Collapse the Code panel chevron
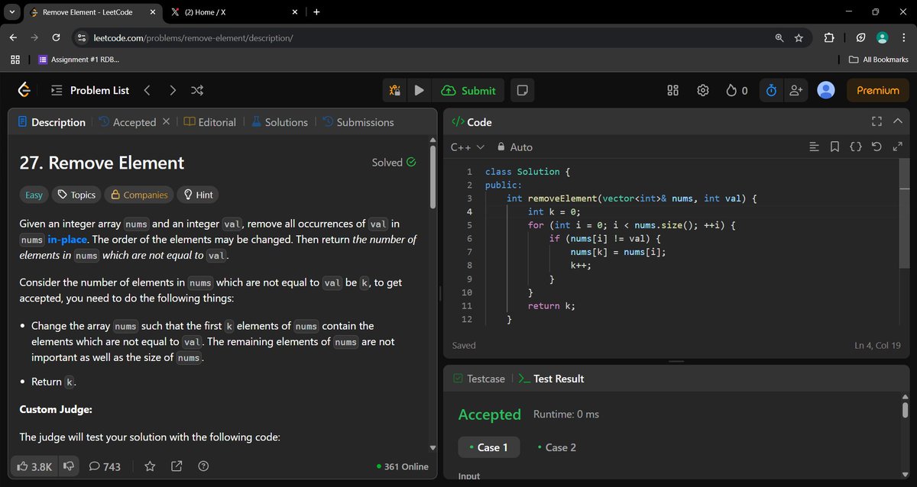Screen dimensions: 917x487 point(898,121)
